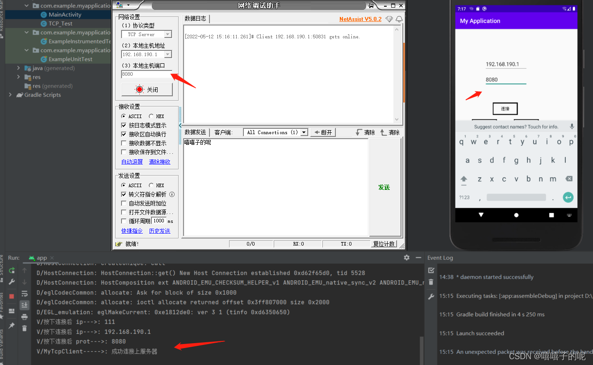Enable 自动发送附加位 checkbox
This screenshot has height=365, width=593.
124,203
